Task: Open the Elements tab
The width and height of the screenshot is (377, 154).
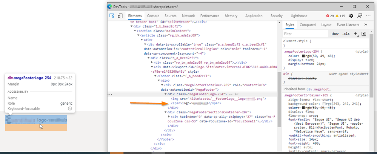Action: pos(135,16)
